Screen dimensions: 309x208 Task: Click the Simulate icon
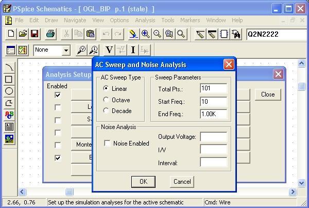click(23, 50)
